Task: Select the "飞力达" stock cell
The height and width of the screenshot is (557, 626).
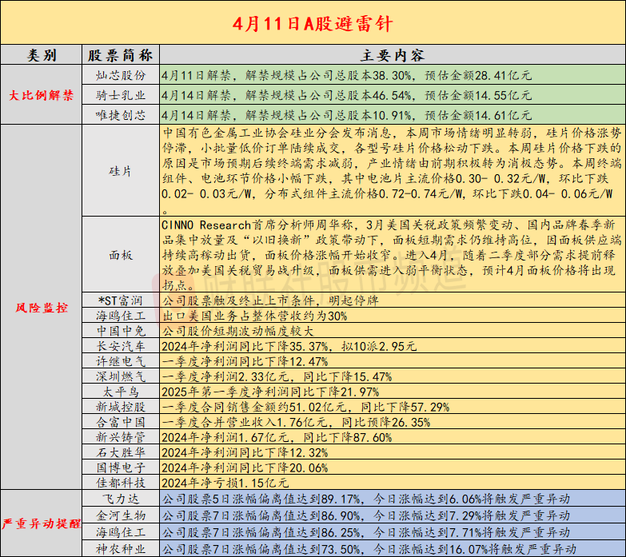Action: click(x=120, y=499)
